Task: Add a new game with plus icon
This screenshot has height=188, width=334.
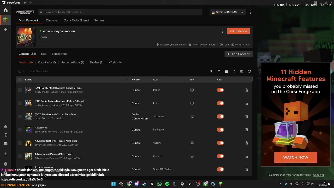Action: (5, 30)
